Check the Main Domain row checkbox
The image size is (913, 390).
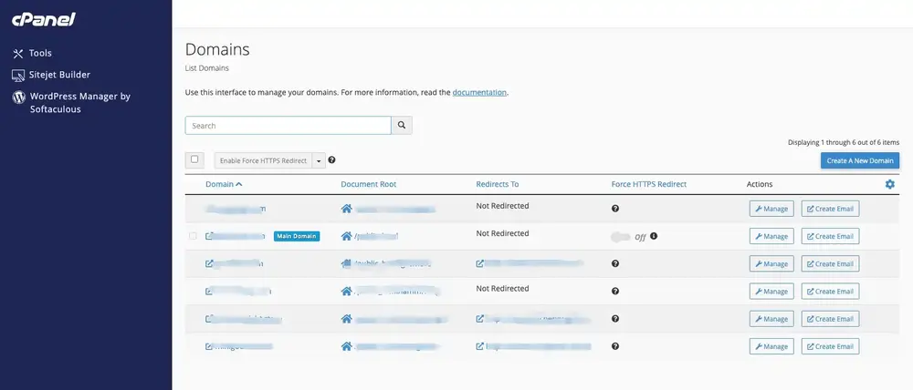193,236
